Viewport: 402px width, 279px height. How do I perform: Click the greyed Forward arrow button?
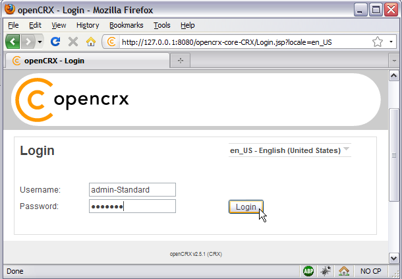point(28,42)
